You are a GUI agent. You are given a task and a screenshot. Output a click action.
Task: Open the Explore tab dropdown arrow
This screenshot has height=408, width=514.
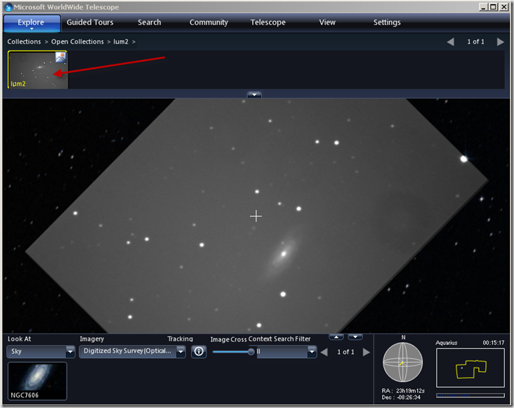coord(32,29)
